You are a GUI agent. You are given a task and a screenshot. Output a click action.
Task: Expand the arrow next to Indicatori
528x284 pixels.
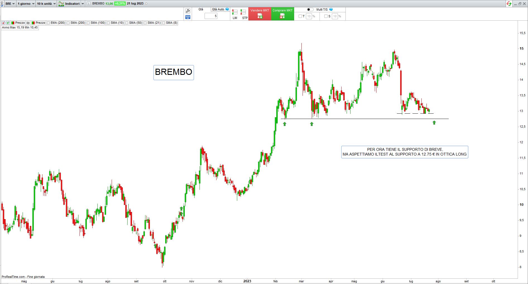tap(83, 4)
